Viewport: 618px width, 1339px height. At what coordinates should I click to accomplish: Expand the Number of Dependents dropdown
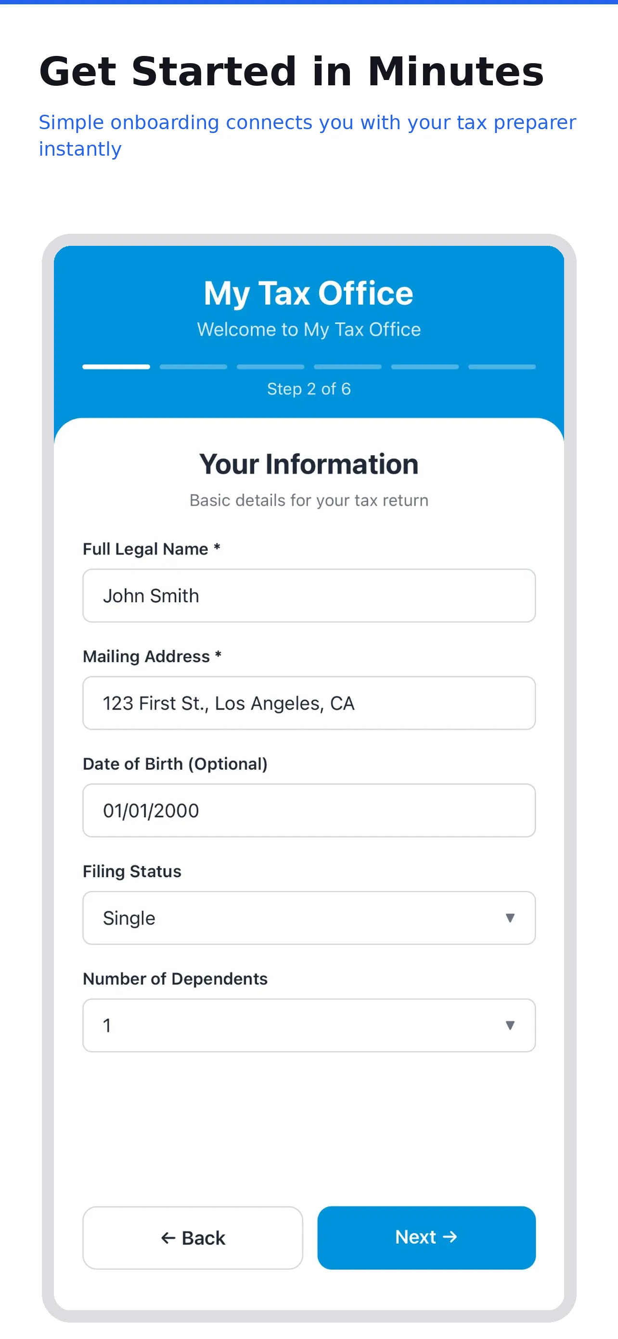point(309,1025)
